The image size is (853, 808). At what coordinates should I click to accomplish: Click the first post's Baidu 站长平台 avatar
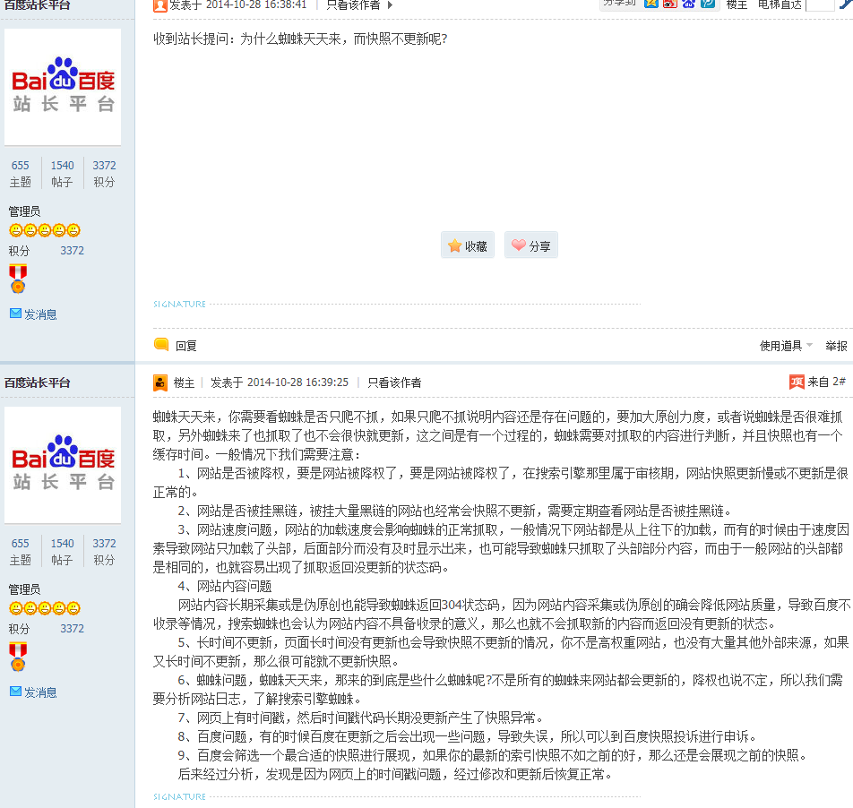(x=63, y=87)
